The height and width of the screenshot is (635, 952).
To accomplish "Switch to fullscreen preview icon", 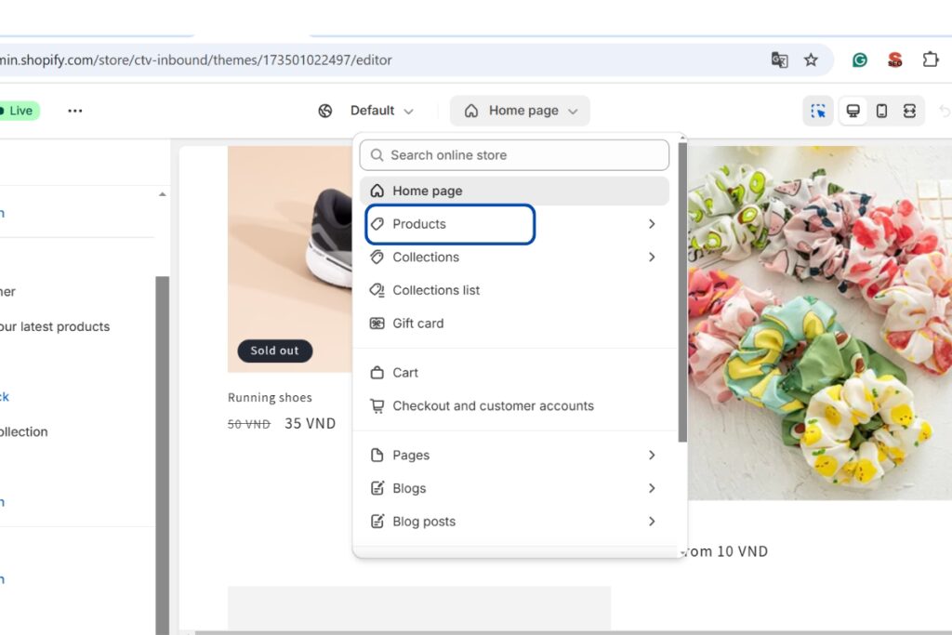I will pos(909,111).
